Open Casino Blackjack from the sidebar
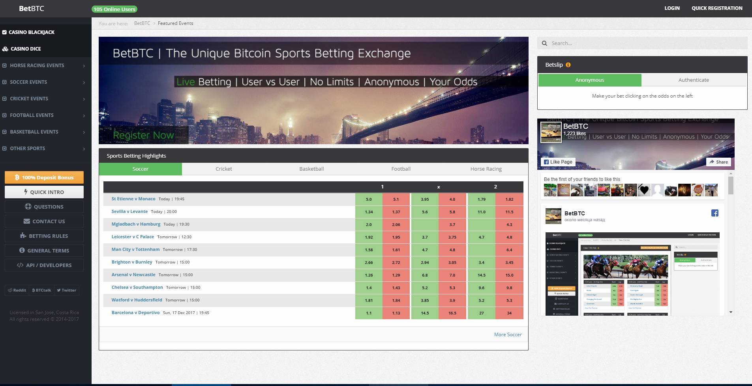This screenshot has height=386, width=752. (x=32, y=32)
